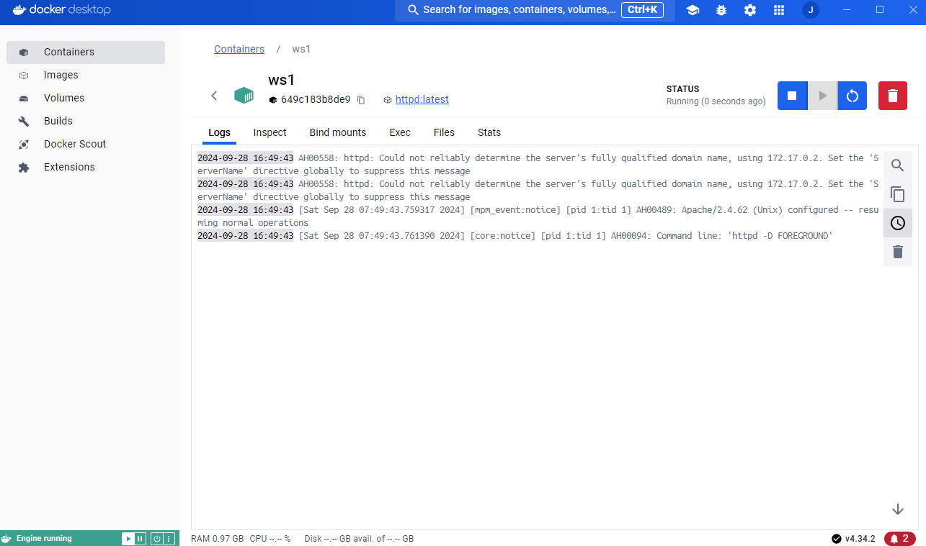Open the apps grid icon
Image resolution: width=926 pixels, height=546 pixels.
coord(779,10)
